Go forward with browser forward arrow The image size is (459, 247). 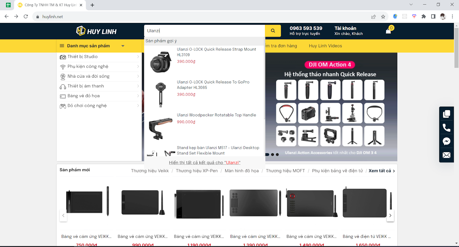[16, 17]
